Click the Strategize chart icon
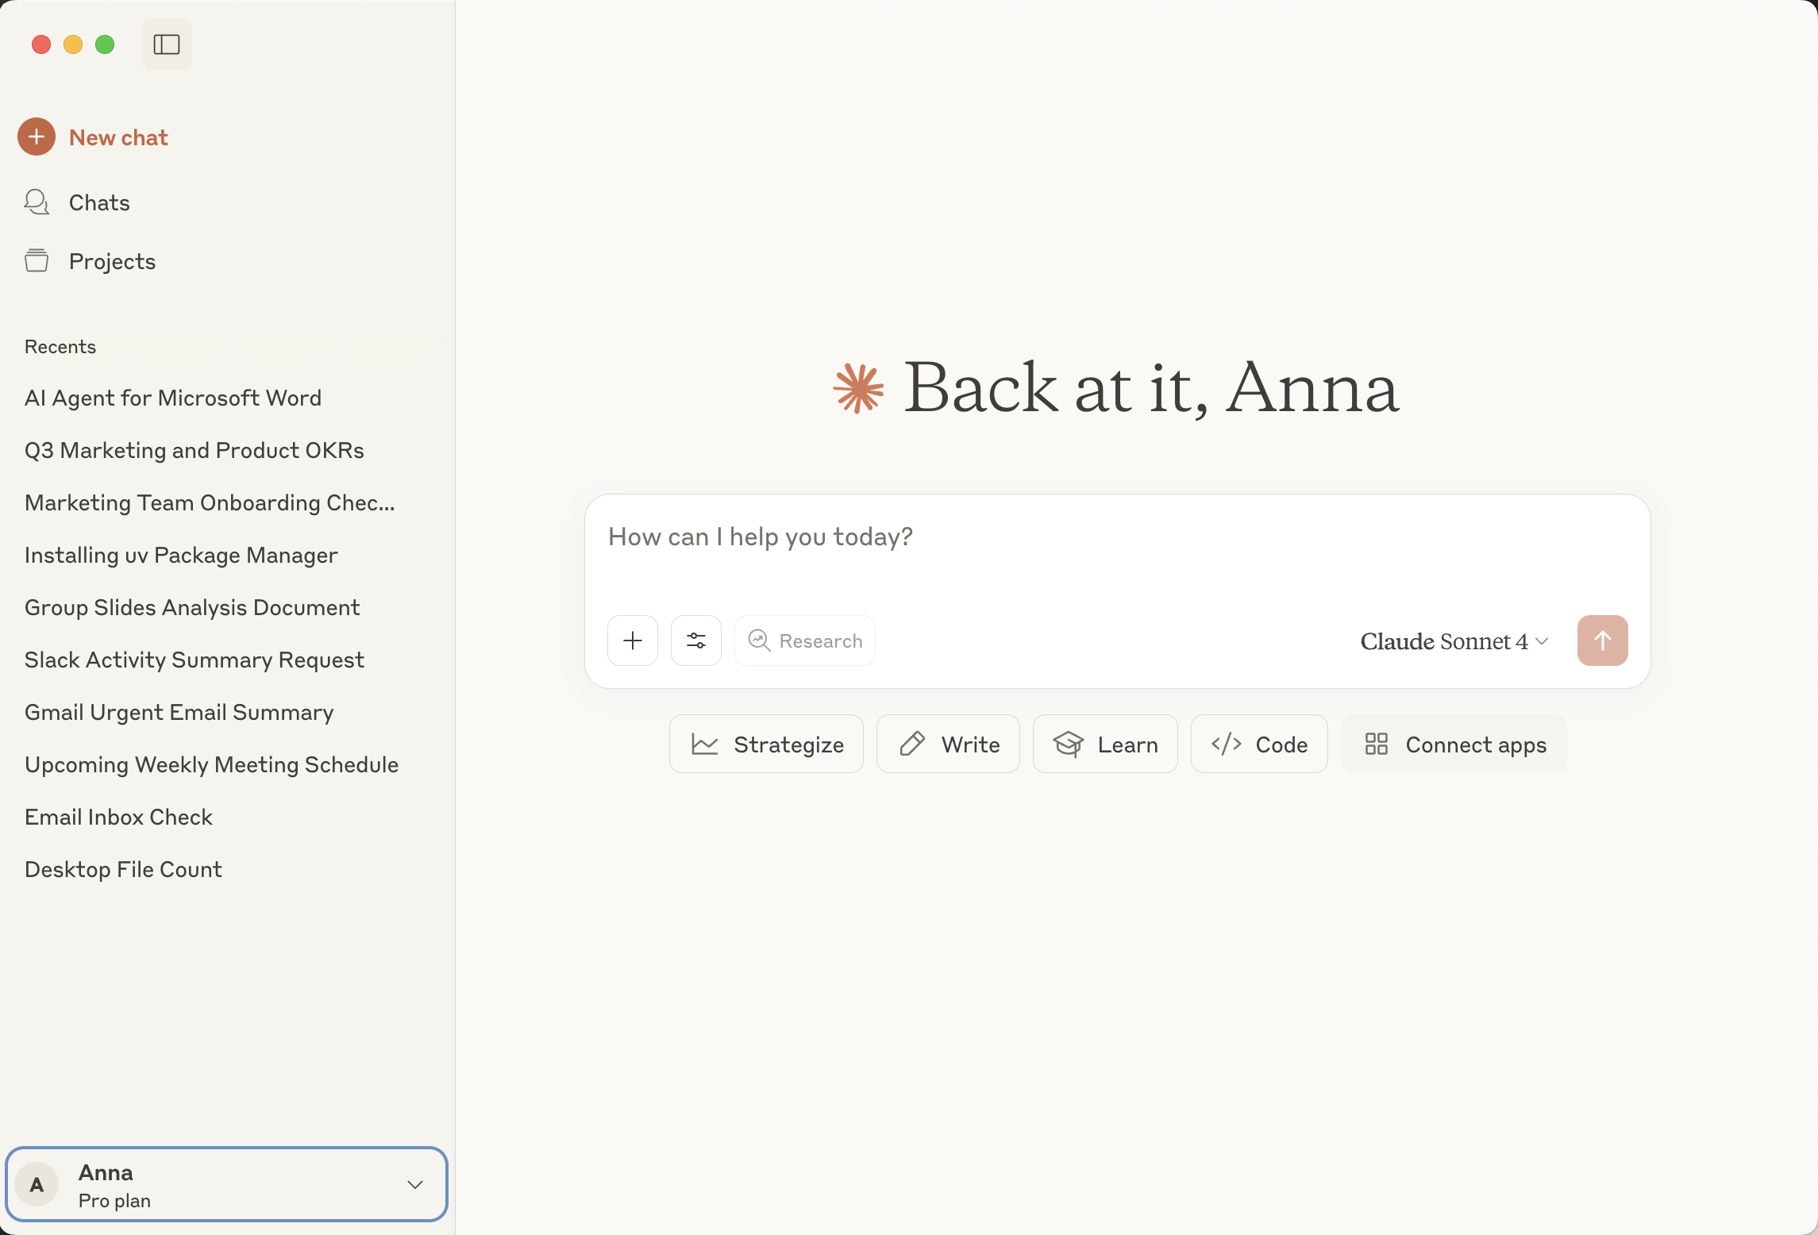 tap(705, 744)
